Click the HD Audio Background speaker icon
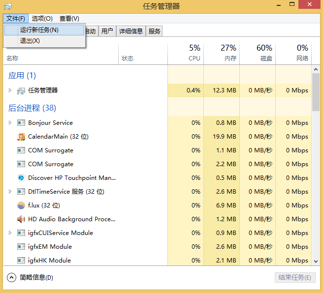The width and height of the screenshot is (323, 293). click(x=21, y=219)
